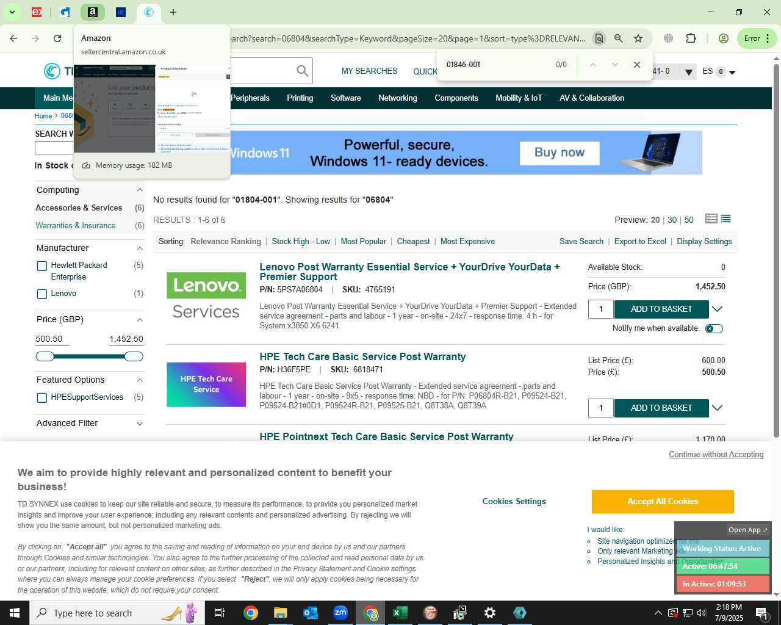The height and width of the screenshot is (625, 781).
Task: Open AV & Collaboration category menu
Action: click(592, 98)
